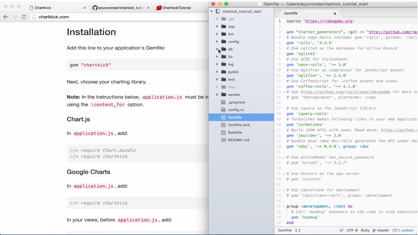
Task: Expand the log folder
Action: tap(217, 64)
